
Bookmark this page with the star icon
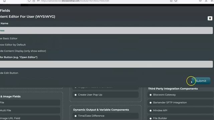(176, 1)
